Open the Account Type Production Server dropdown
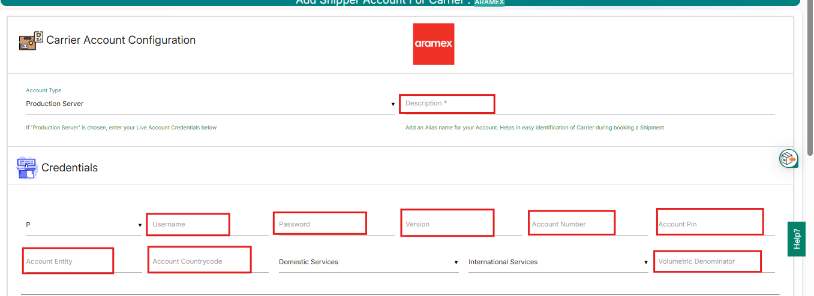This screenshot has width=814, height=296. tap(210, 104)
